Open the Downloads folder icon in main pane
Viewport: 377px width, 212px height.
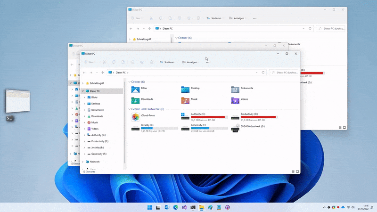[135, 100]
